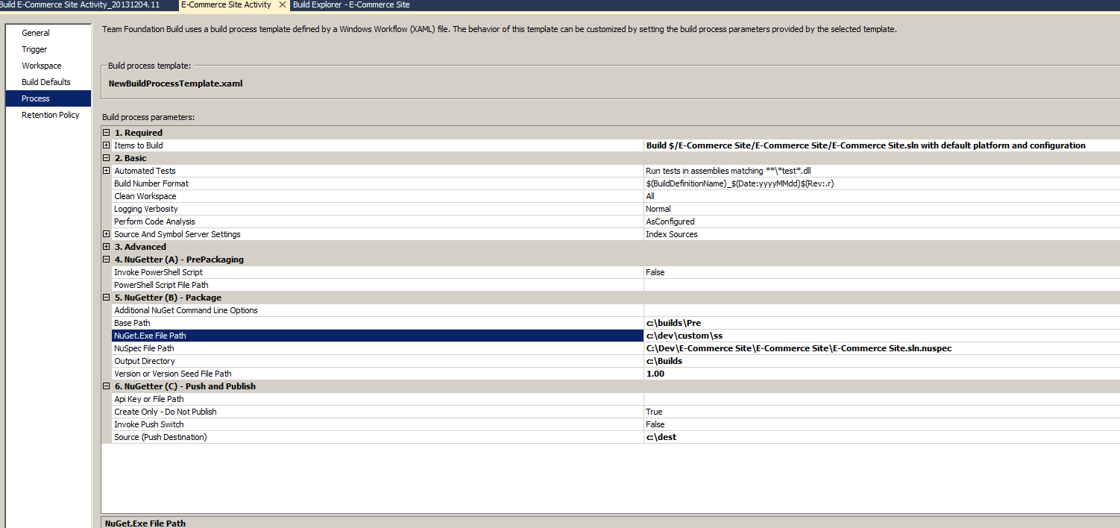Image resolution: width=1120 pixels, height=528 pixels.
Task: Edit the $(BuildDefinitionName) format value
Action: click(882, 183)
